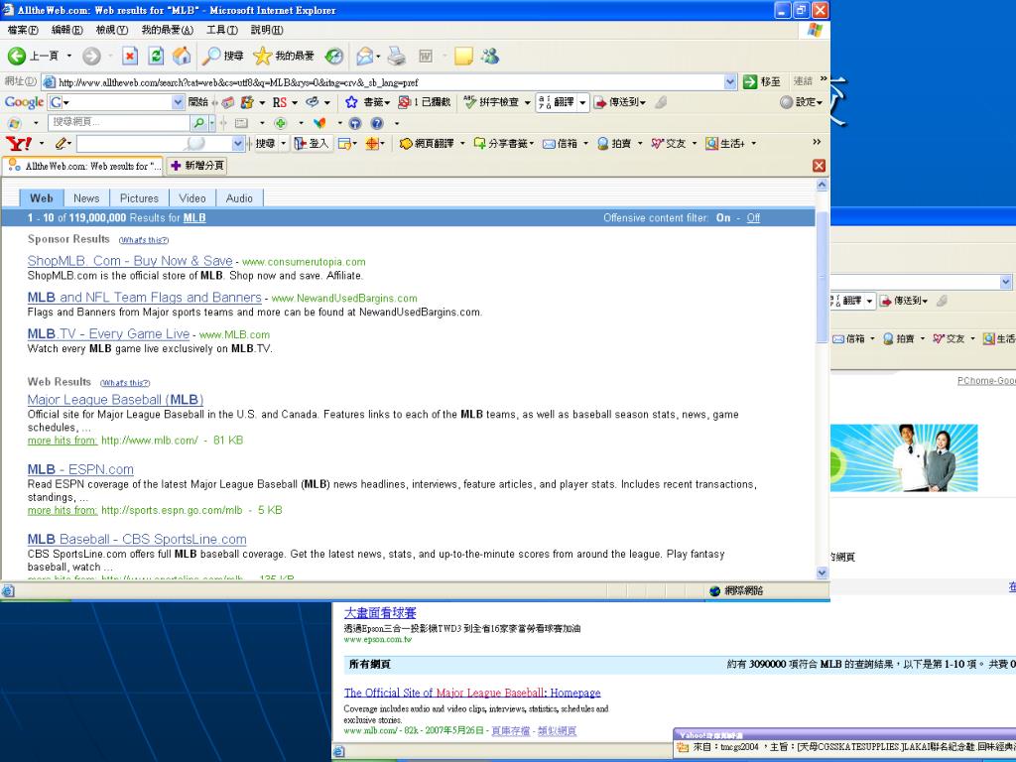The height and width of the screenshot is (762, 1016).
Task: Open Yahoo 生活+ in front window toolbar
Action: pyautogui.click(x=725, y=143)
